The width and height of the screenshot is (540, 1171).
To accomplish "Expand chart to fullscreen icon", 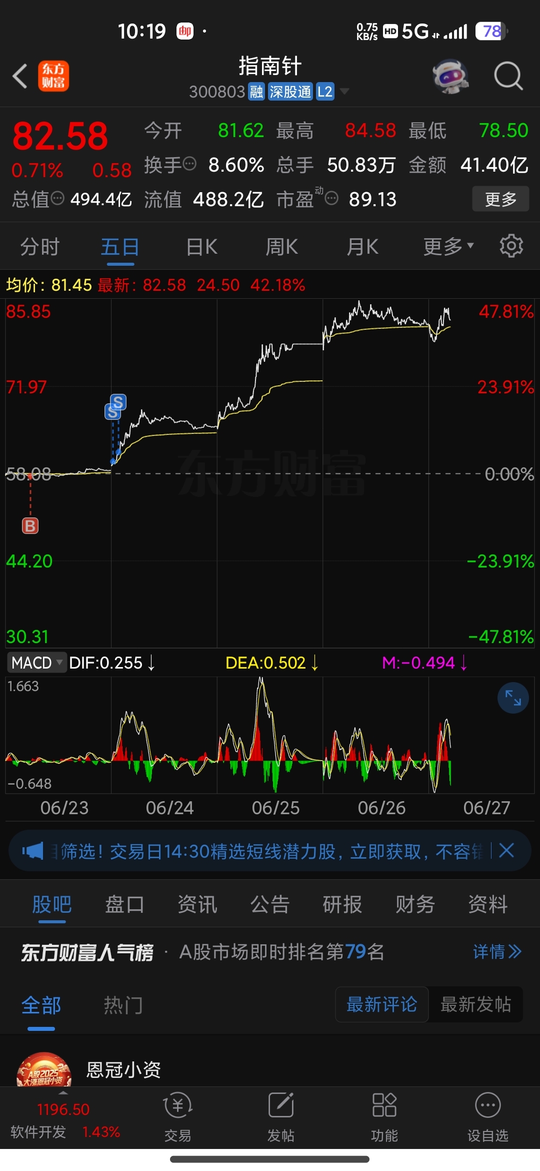I will click(513, 698).
